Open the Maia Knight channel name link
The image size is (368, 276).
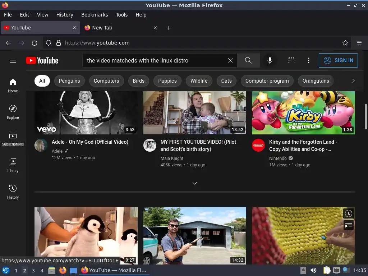(172, 158)
